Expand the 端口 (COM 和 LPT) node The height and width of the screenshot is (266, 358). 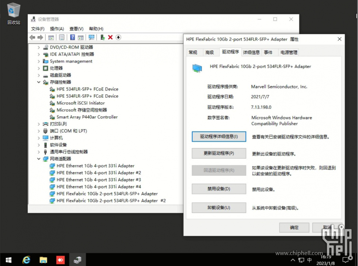(x=39, y=131)
